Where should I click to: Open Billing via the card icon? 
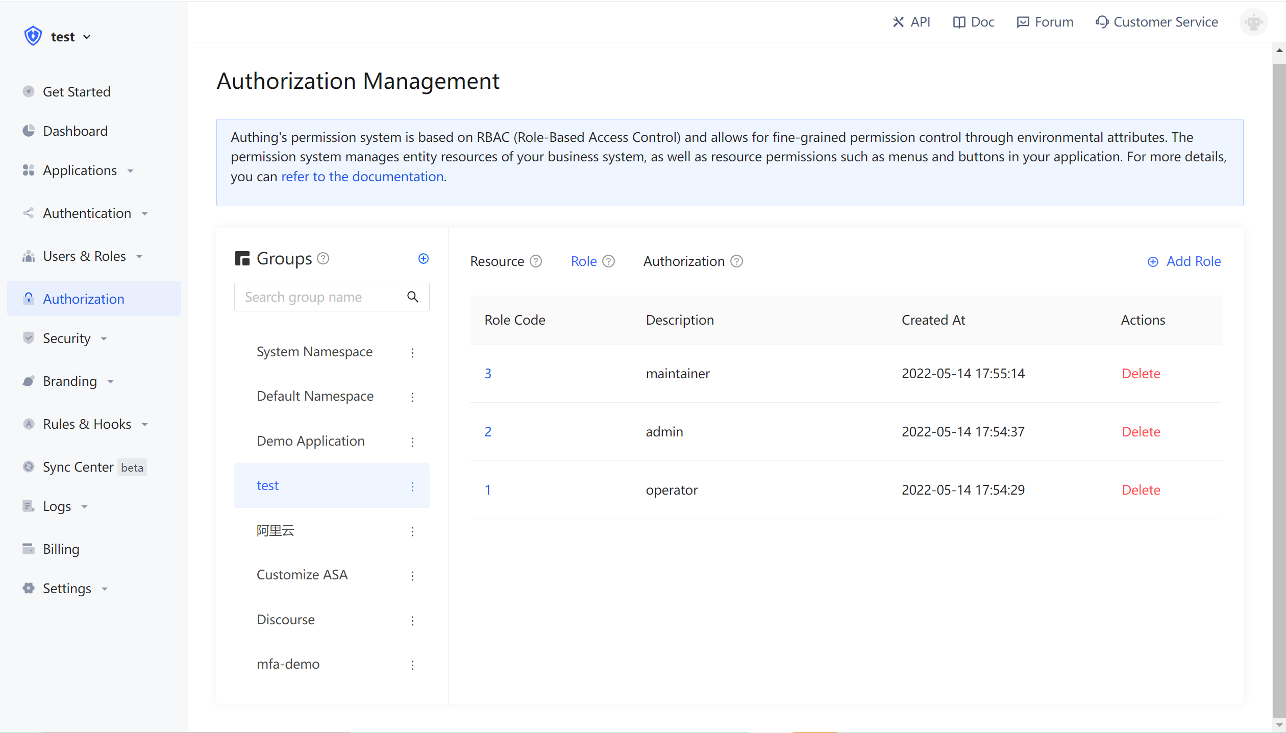click(29, 549)
